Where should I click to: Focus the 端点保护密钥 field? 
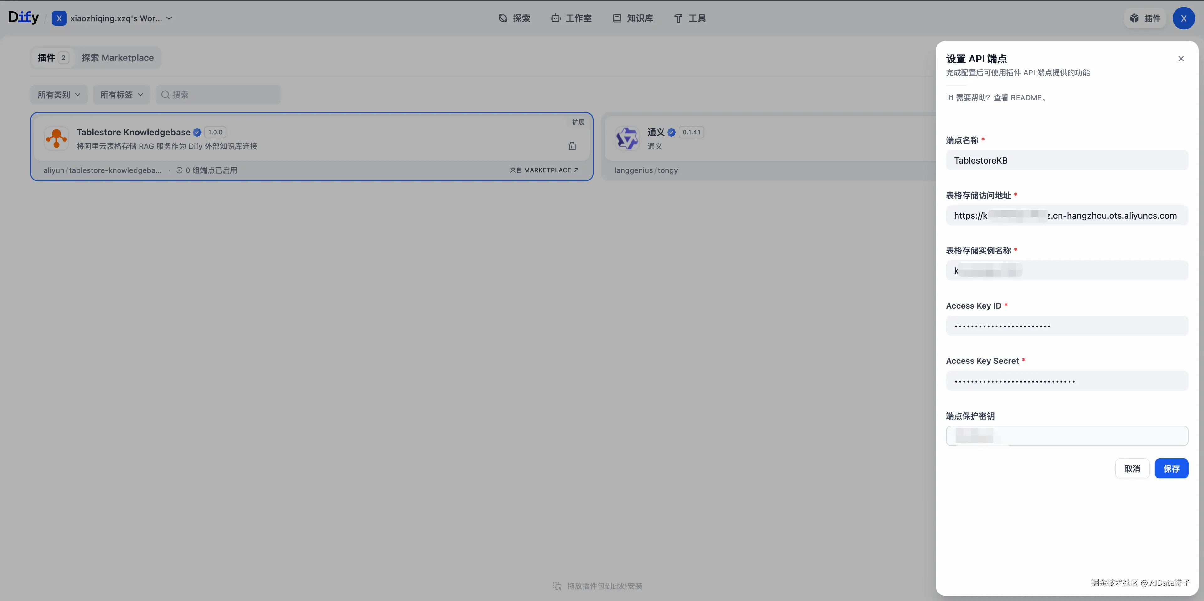tap(1067, 436)
